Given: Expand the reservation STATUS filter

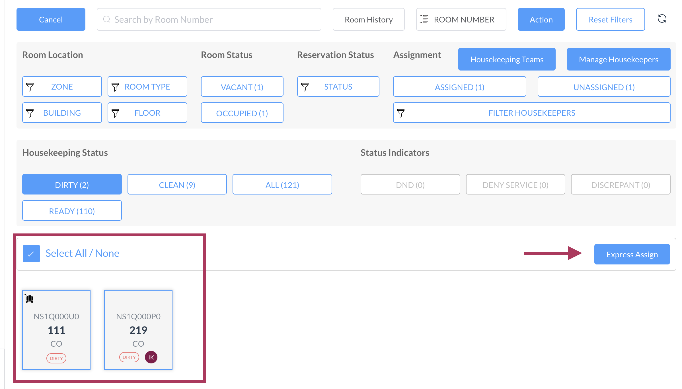Looking at the screenshot, I should (x=338, y=87).
